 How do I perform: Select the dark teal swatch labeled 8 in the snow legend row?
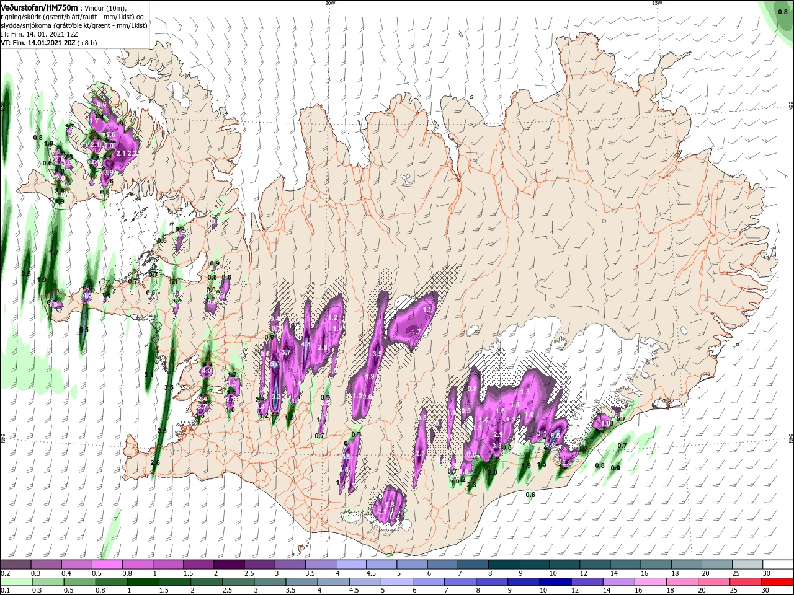(503, 565)
